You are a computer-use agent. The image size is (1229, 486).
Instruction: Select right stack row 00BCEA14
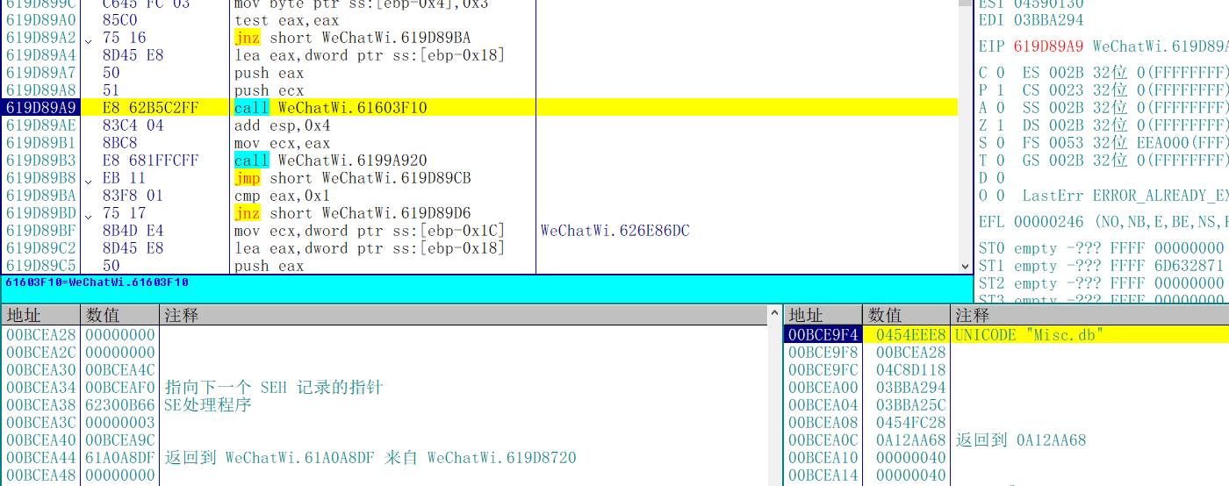(x=1006, y=475)
